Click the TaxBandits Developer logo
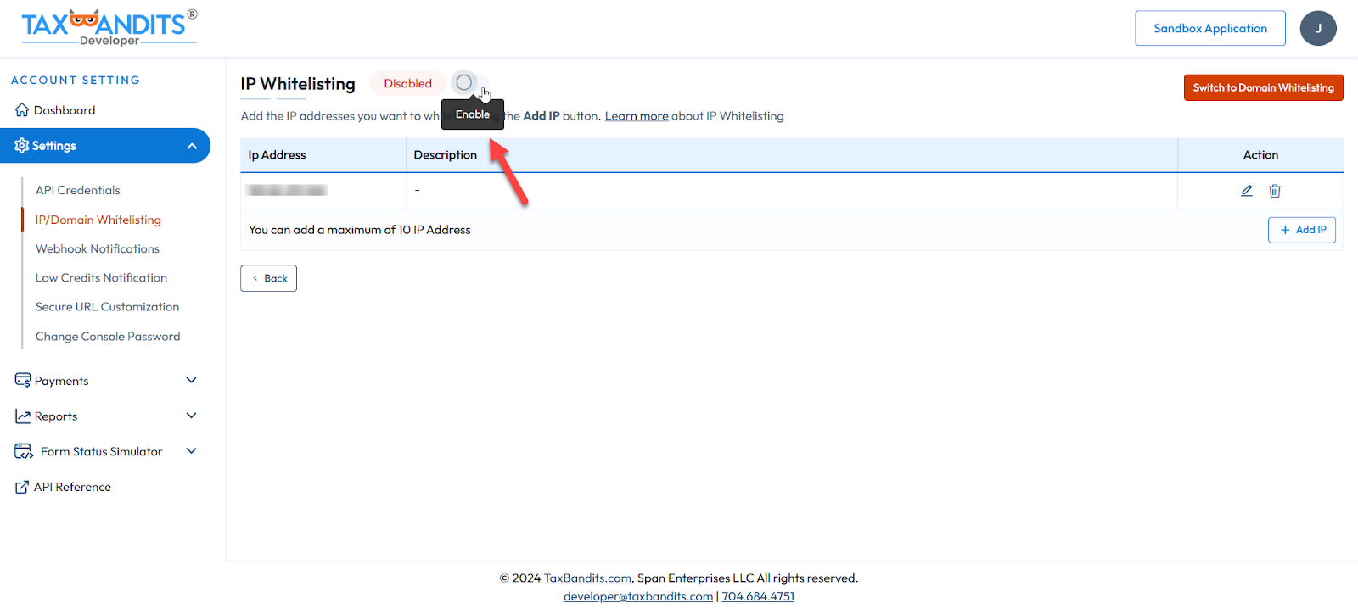This screenshot has height=614, width=1358. [x=109, y=28]
